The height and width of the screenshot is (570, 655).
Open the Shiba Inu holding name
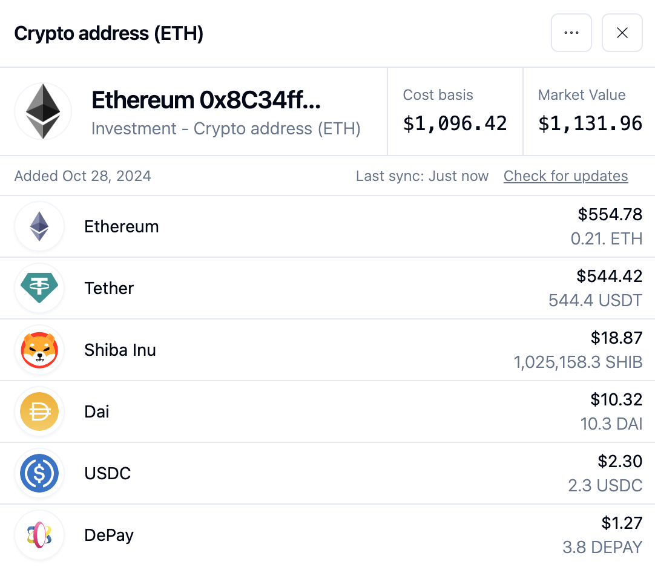coord(120,350)
